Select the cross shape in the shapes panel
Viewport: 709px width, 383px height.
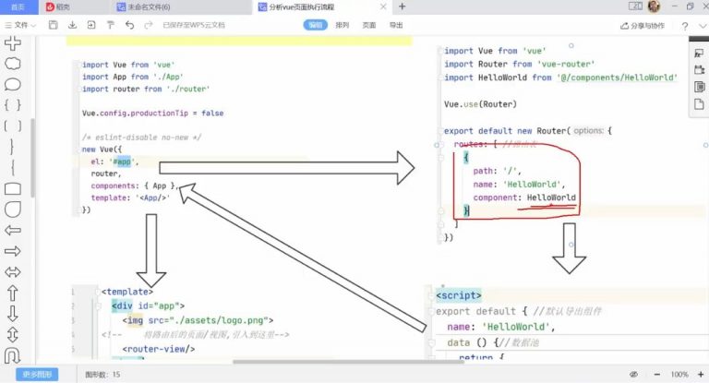[x=13, y=42]
